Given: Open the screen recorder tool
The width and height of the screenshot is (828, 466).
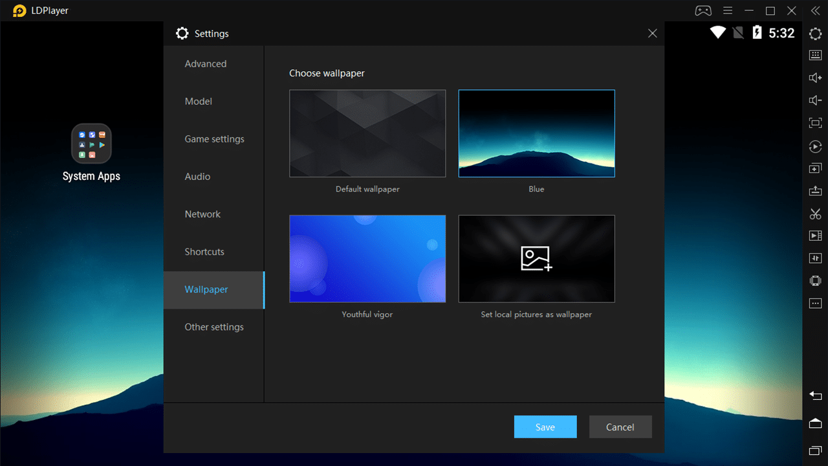Looking at the screenshot, I should [x=815, y=235].
